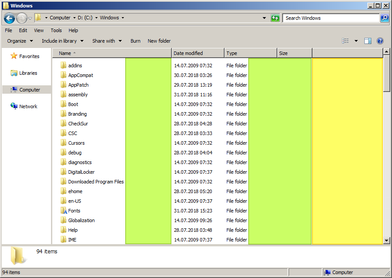Select Computer in the address breadcrumb
Image resolution: width=392 pixels, height=278 pixels.
coord(60,18)
